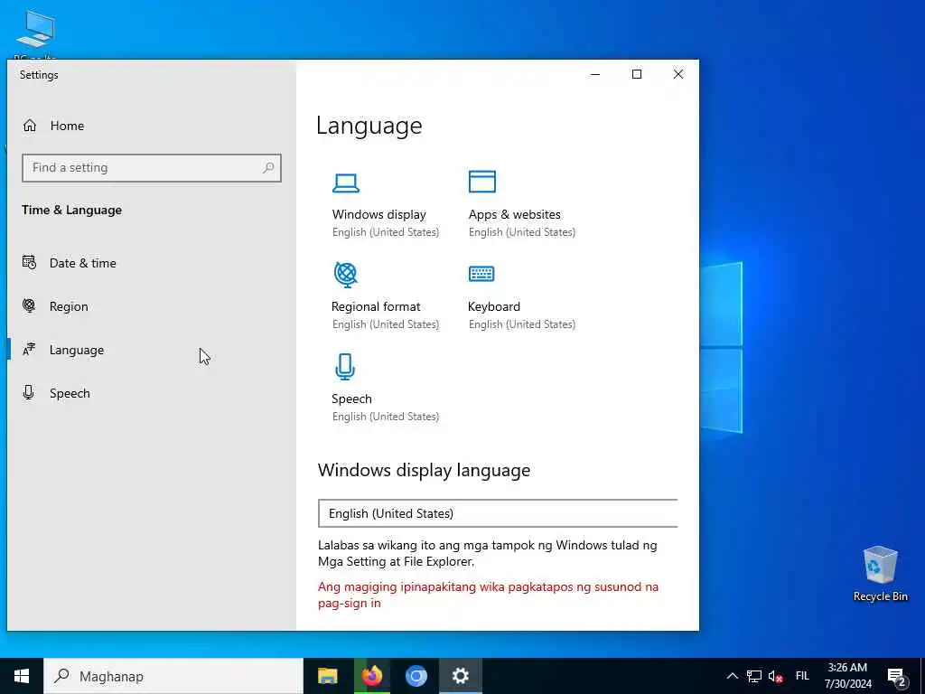Open the Language settings page label
Screen dimensions: 925x694
pyautogui.click(x=77, y=350)
